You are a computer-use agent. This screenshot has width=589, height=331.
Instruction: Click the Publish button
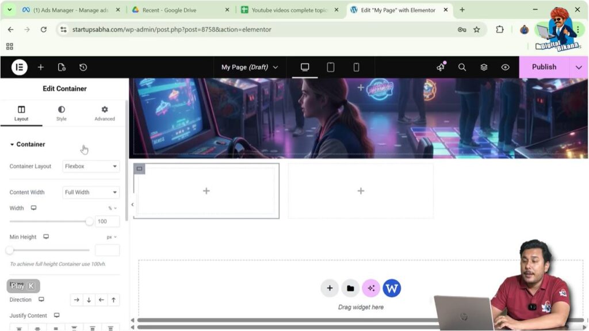point(544,67)
